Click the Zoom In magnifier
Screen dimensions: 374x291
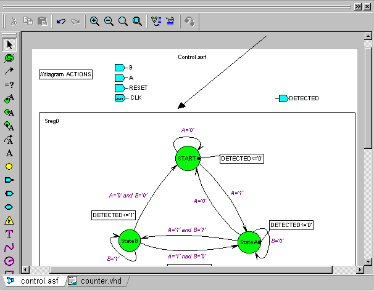[94, 22]
